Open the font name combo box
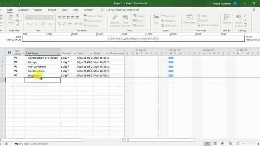The image size is (260, 146). click(x=35, y=17)
